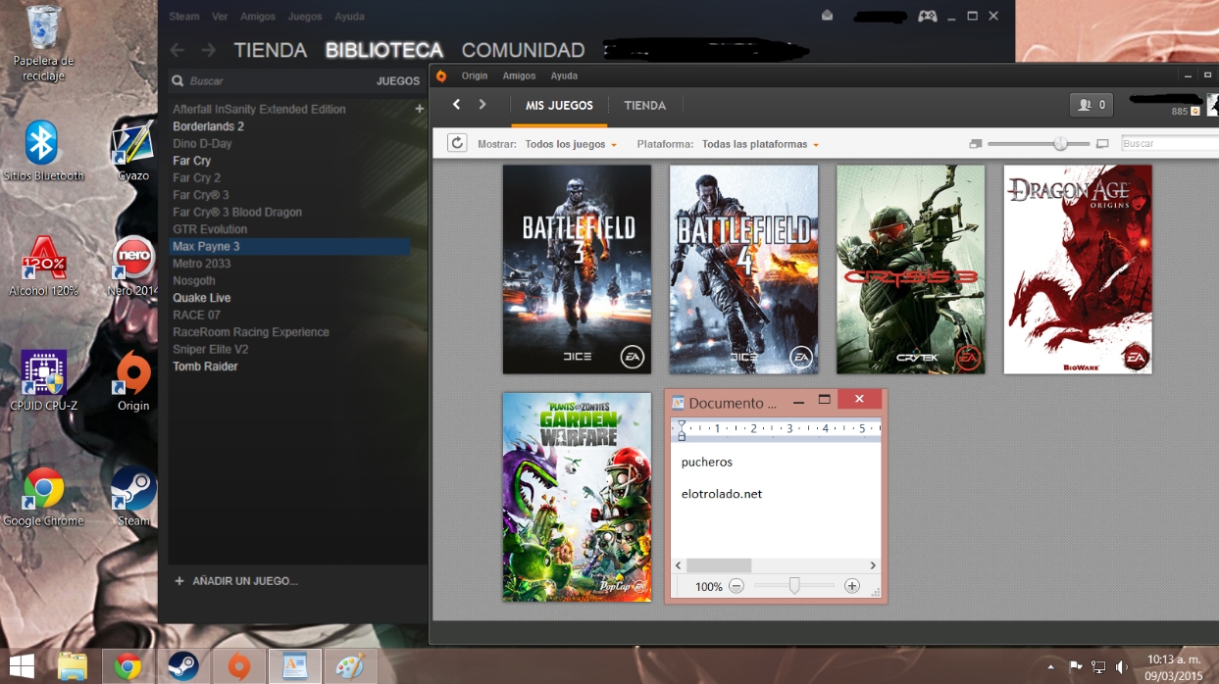
Task: Zoom out WordPad with minus button
Action: pyautogui.click(x=736, y=586)
